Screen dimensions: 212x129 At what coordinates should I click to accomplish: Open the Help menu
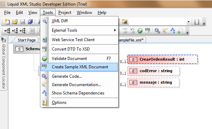[x=102, y=13]
